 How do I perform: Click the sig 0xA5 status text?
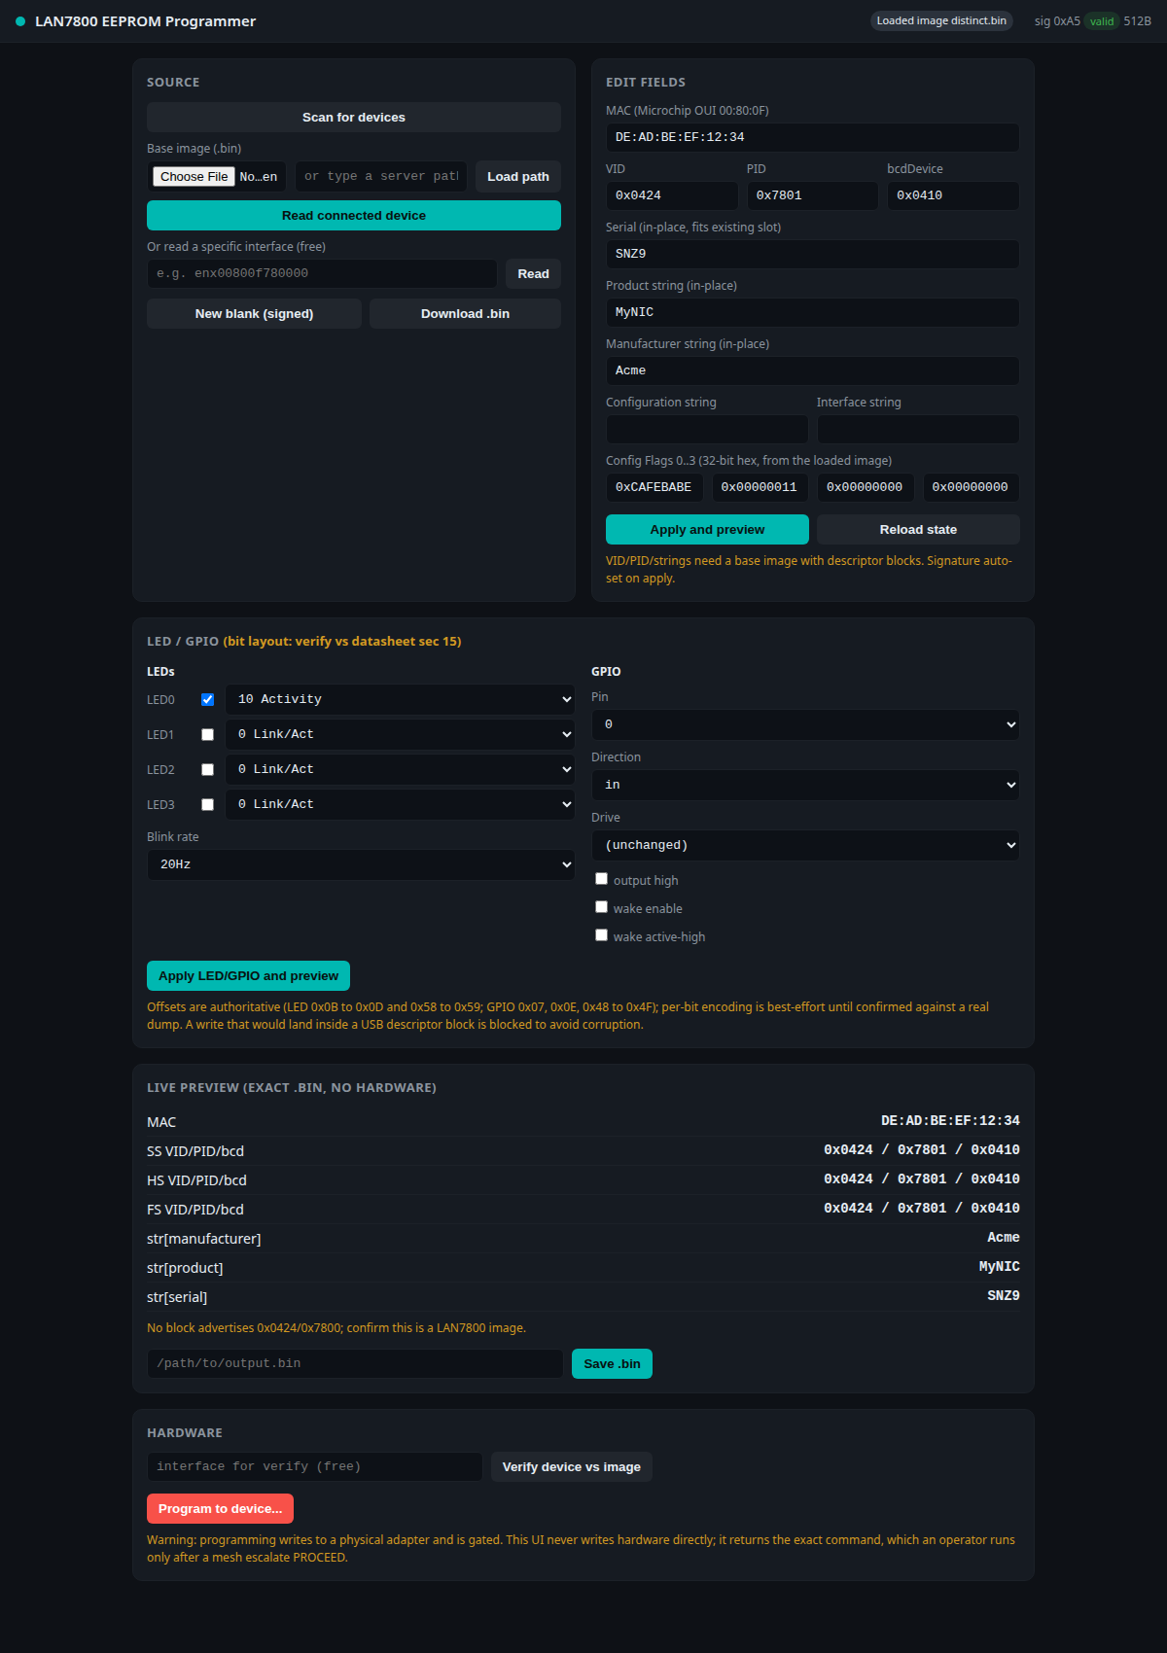(x=1057, y=21)
